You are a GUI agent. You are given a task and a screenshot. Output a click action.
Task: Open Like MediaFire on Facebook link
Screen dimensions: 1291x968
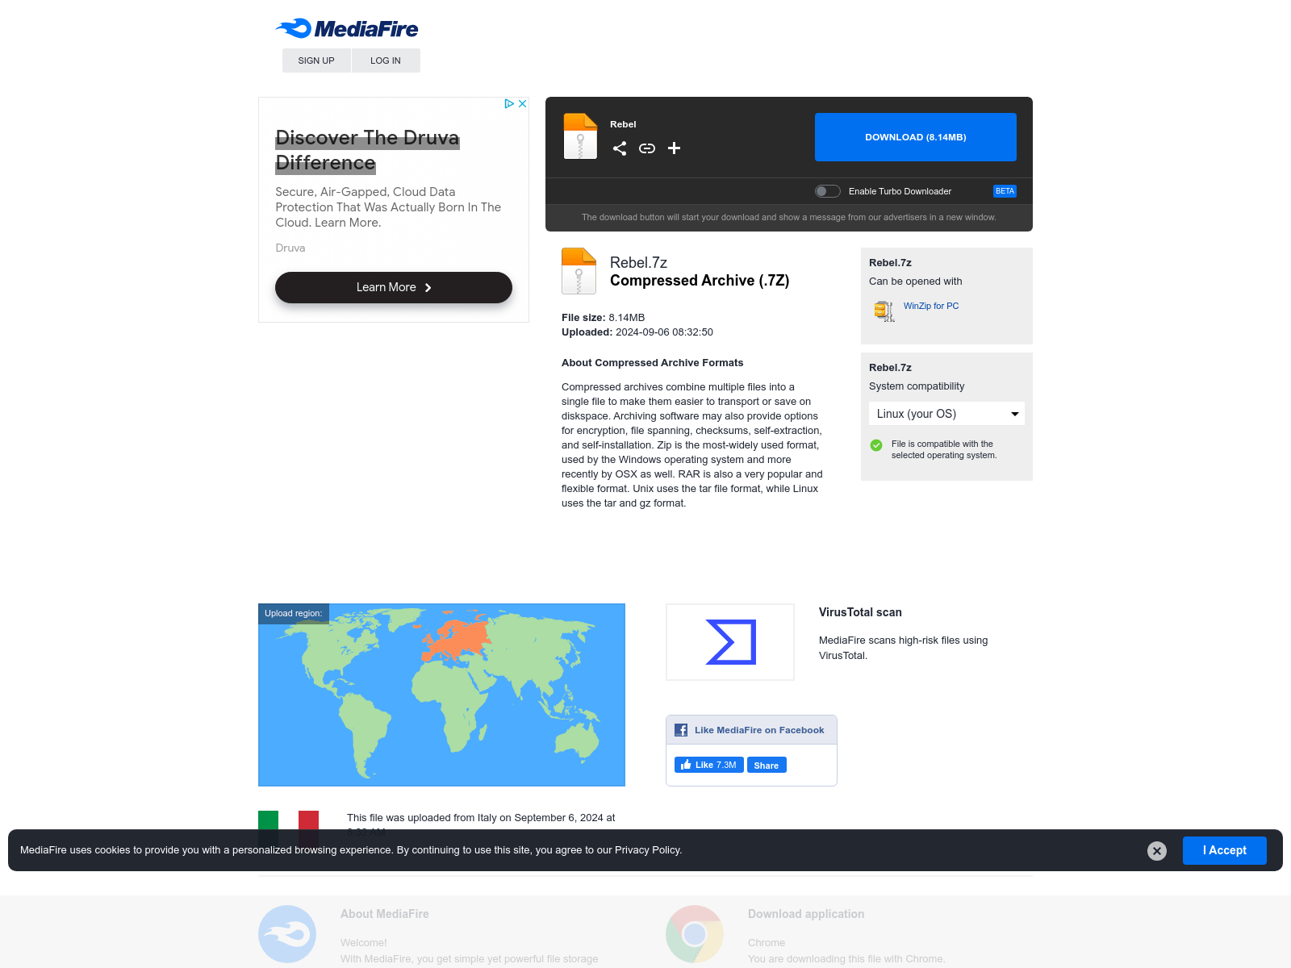coord(759,730)
